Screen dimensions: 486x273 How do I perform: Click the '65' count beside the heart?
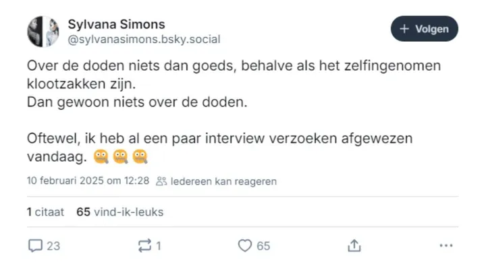pos(263,246)
